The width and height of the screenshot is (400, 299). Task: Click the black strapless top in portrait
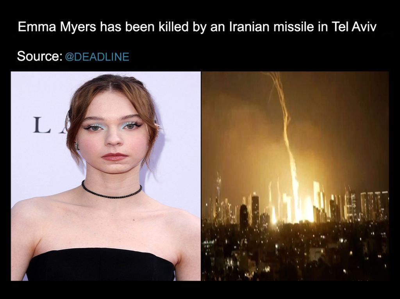[x=101, y=265]
